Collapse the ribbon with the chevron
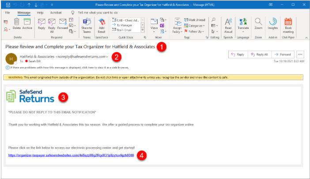 click(x=306, y=37)
